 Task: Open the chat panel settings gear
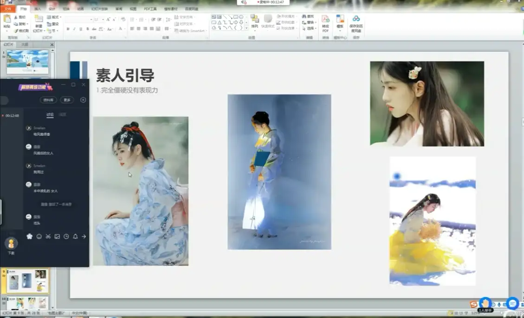click(x=83, y=100)
